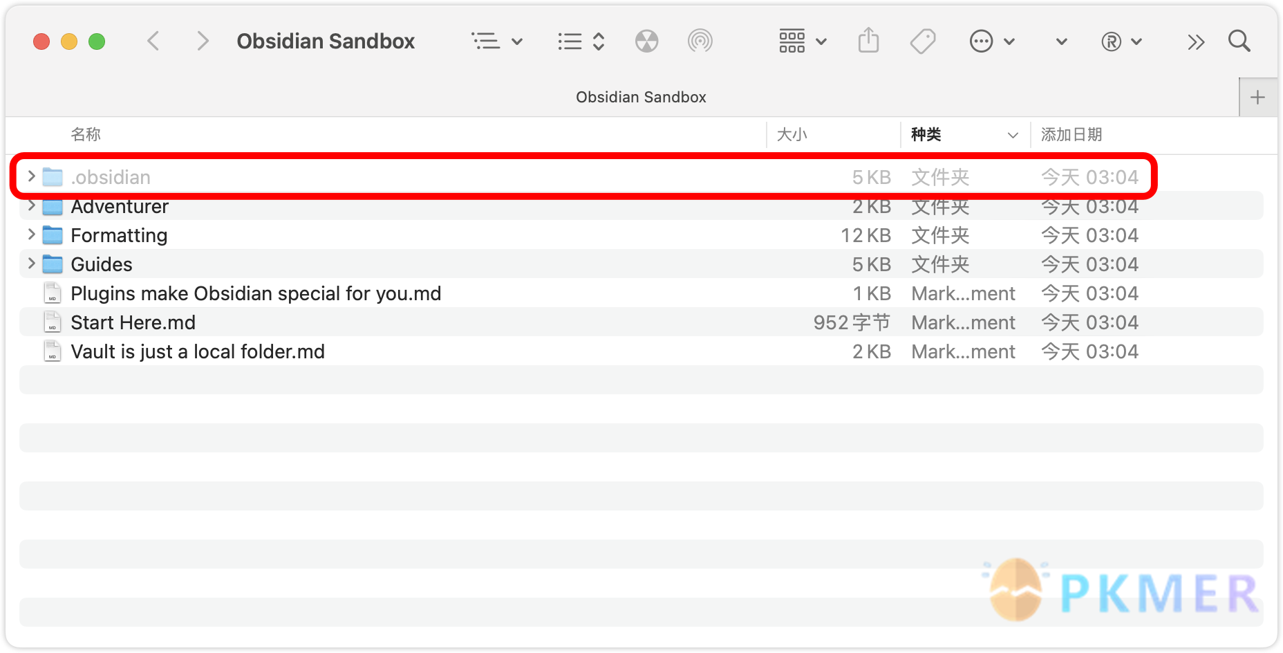Screen dimensions: 1283x653
Task: Select the .obsidian folder name
Action: click(111, 177)
